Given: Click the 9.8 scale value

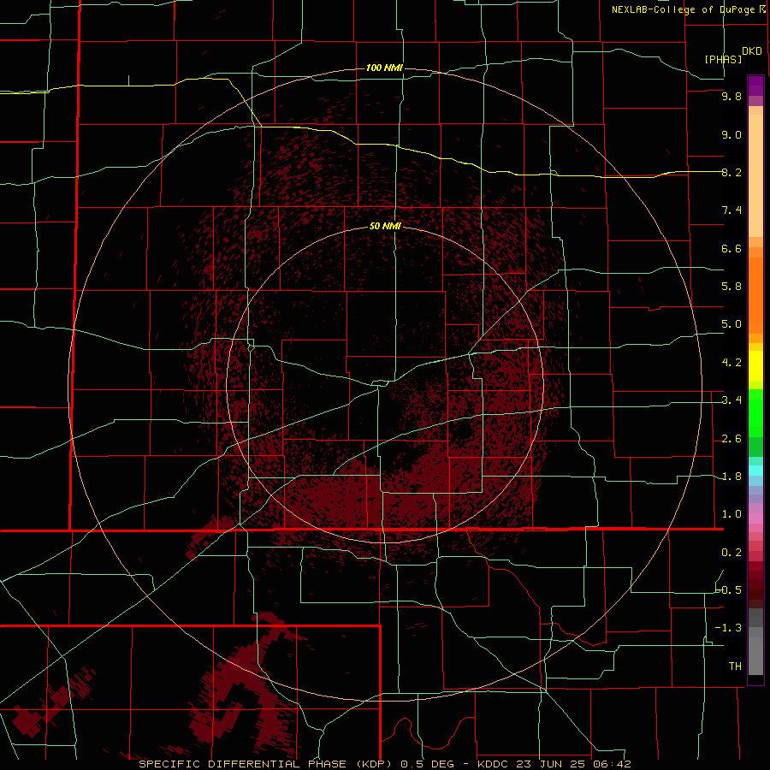Looking at the screenshot, I should [x=731, y=96].
